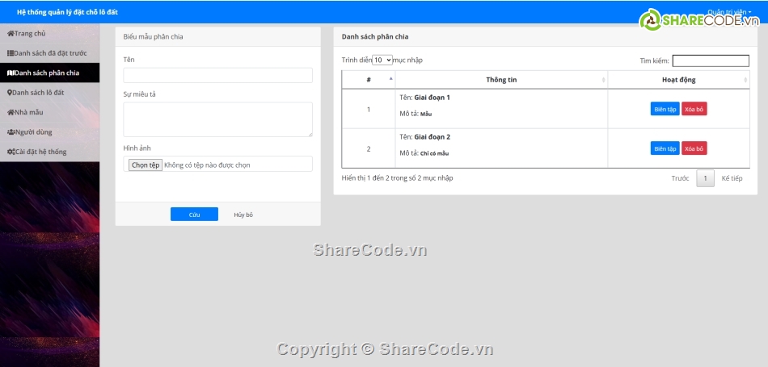Image resolution: width=768 pixels, height=367 pixels.
Task: Expand the Quản trị viên account dropdown
Action: tap(729, 12)
